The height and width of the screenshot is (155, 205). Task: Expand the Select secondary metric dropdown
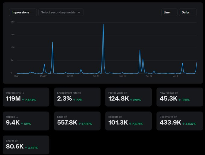pos(61,12)
